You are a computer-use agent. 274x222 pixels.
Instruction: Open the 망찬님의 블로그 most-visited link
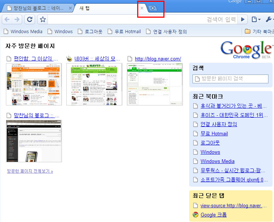tap(37, 115)
